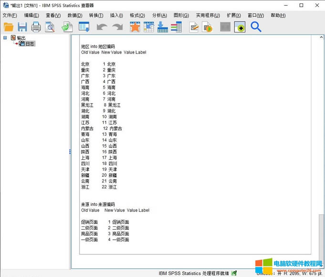Click the Save floppy disk icon
This screenshot has width=325, height=277.
click(22, 27)
